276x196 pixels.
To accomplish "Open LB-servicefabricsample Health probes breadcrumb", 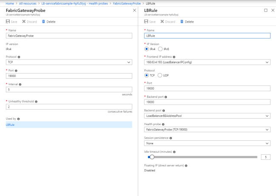I will [x=75, y=3].
